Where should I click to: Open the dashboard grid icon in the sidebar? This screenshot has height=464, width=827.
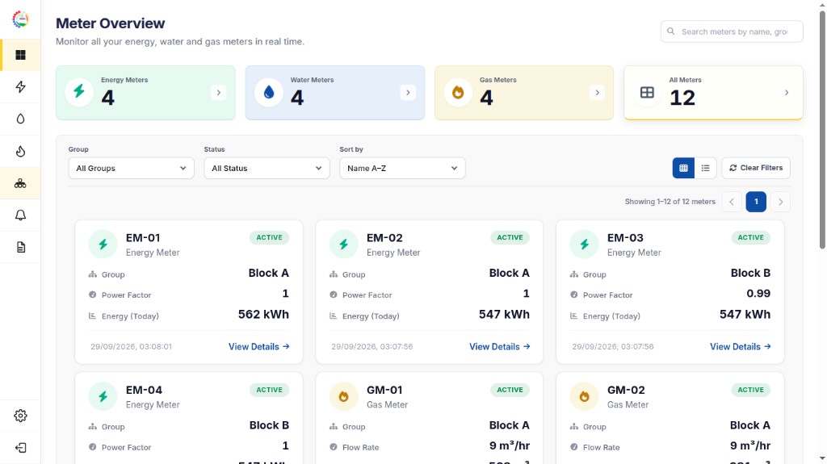(20, 55)
